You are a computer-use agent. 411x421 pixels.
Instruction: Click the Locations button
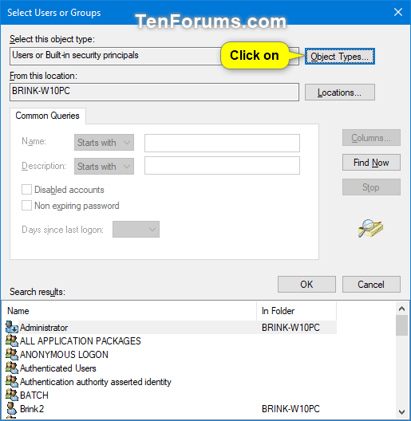coord(340,92)
